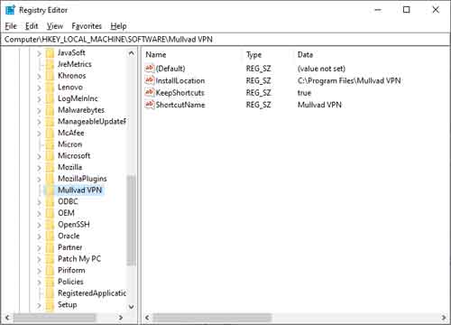Select the ManageableUpdateF key
Viewport: 451px width, 325px height.
[92, 122]
